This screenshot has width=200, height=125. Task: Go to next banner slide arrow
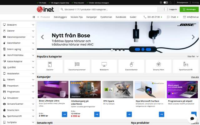click(193, 37)
